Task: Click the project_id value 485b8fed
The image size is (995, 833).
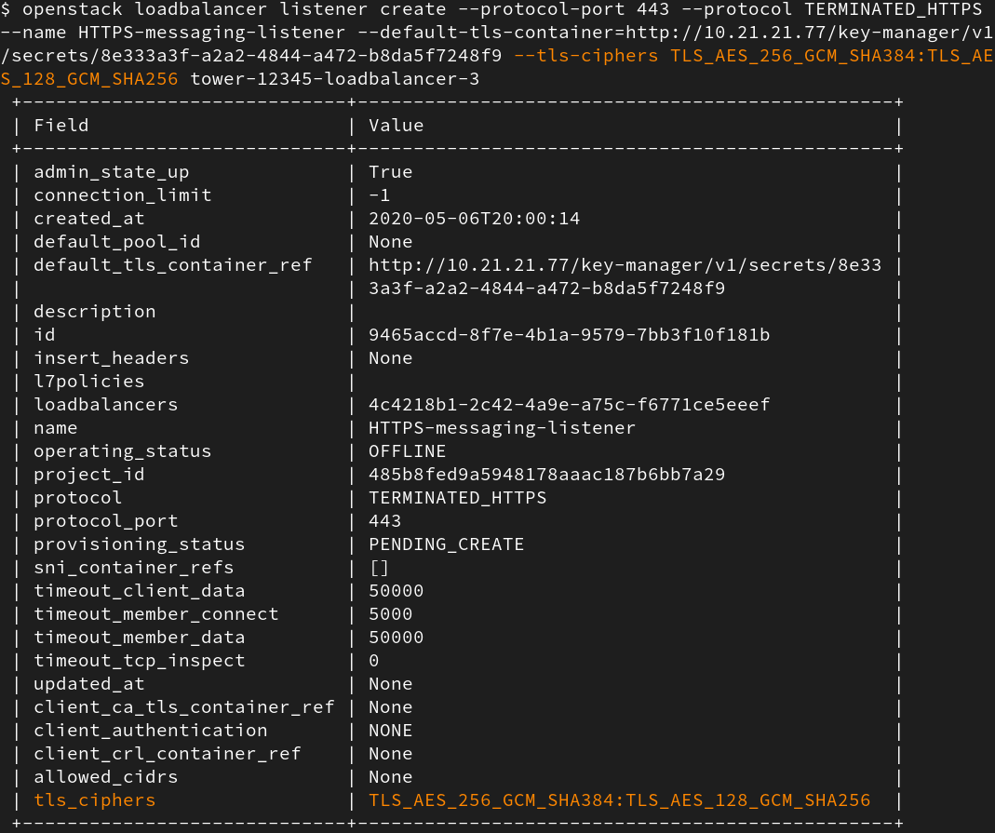Action: [546, 475]
